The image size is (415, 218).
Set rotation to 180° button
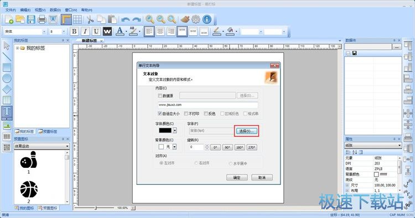pyautogui.click(x=240, y=147)
